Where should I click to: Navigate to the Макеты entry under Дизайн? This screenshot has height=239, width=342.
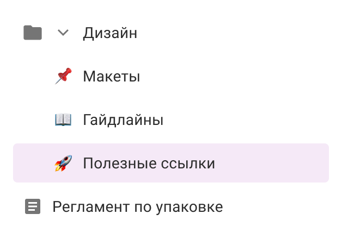111,77
